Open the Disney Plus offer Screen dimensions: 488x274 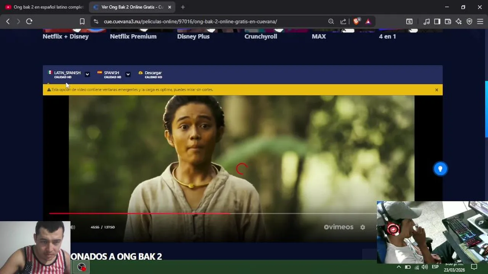click(x=193, y=37)
